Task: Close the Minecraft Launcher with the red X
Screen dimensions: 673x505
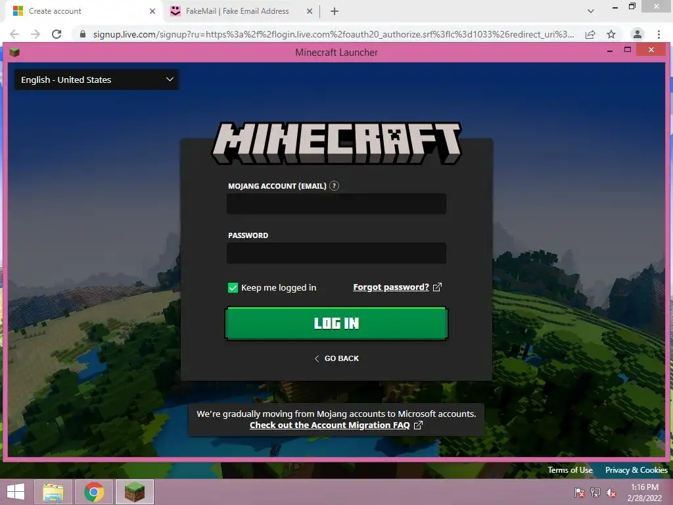Action: pyautogui.click(x=651, y=50)
